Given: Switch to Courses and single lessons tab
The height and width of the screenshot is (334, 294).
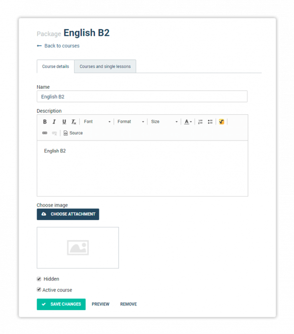Looking at the screenshot, I should click(x=105, y=66).
